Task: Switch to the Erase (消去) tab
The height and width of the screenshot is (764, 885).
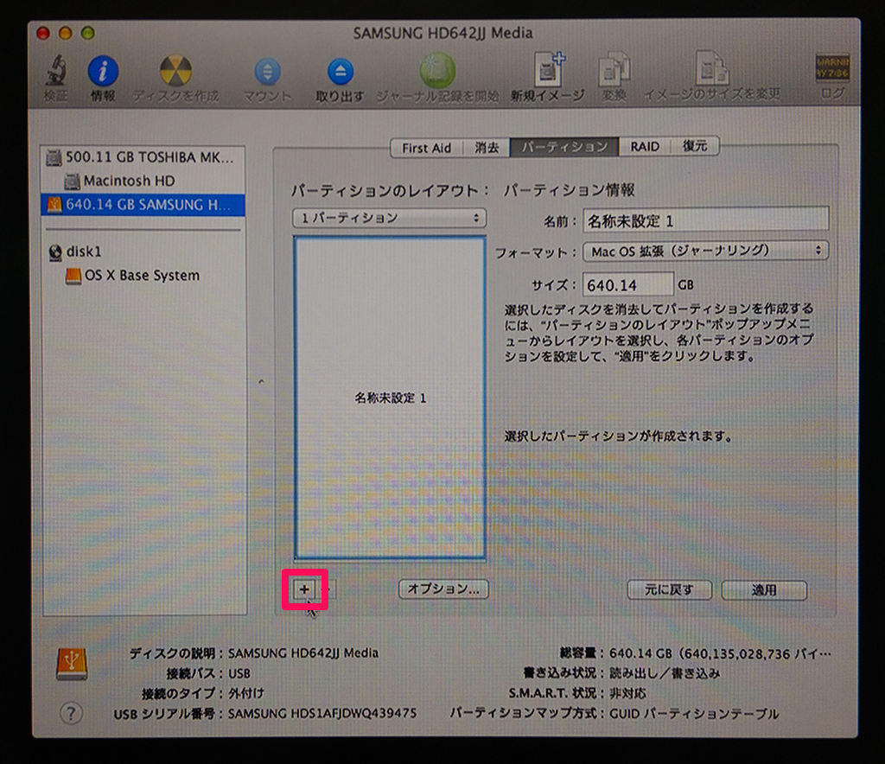Action: pyautogui.click(x=487, y=148)
